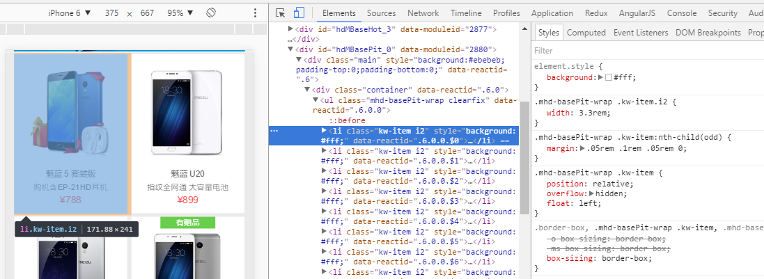This screenshot has width=764, height=279.
Task: Collapse the div class main node
Action: [299, 59]
